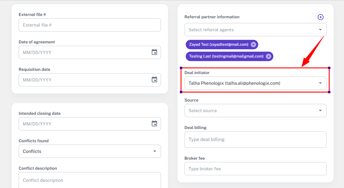Image resolution: width=344 pixels, height=188 pixels.
Task: Open the Conflicts found dropdown
Action: pos(154,151)
